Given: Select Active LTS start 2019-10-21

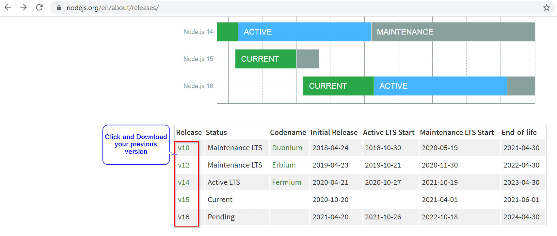Looking at the screenshot, I should (383, 165).
